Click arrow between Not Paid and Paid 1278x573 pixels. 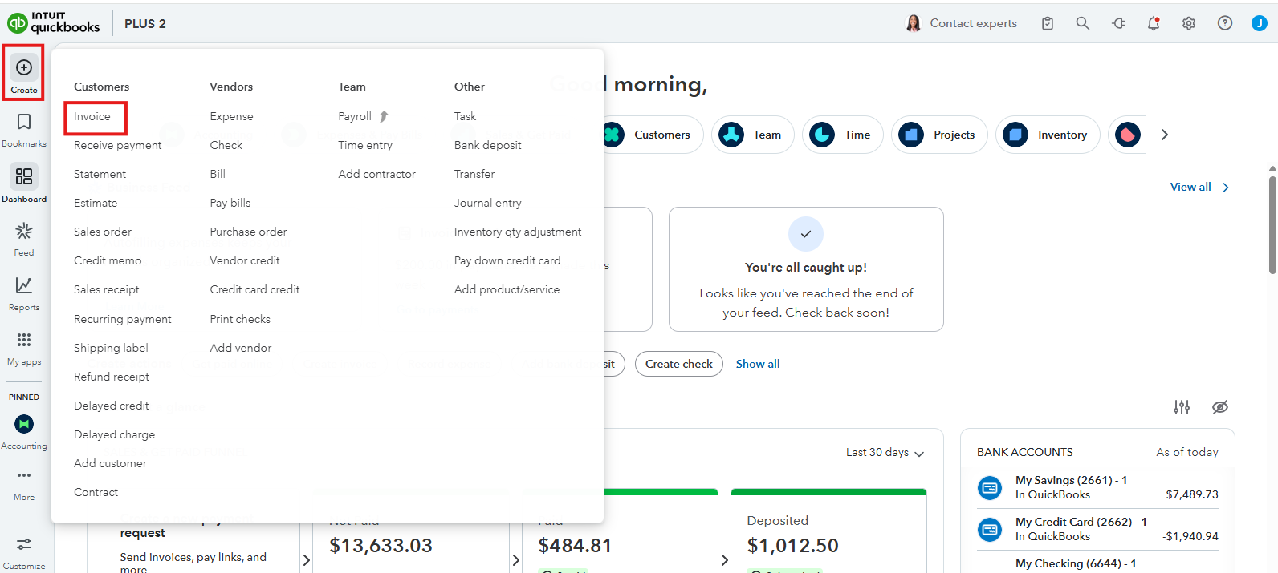[x=515, y=560]
